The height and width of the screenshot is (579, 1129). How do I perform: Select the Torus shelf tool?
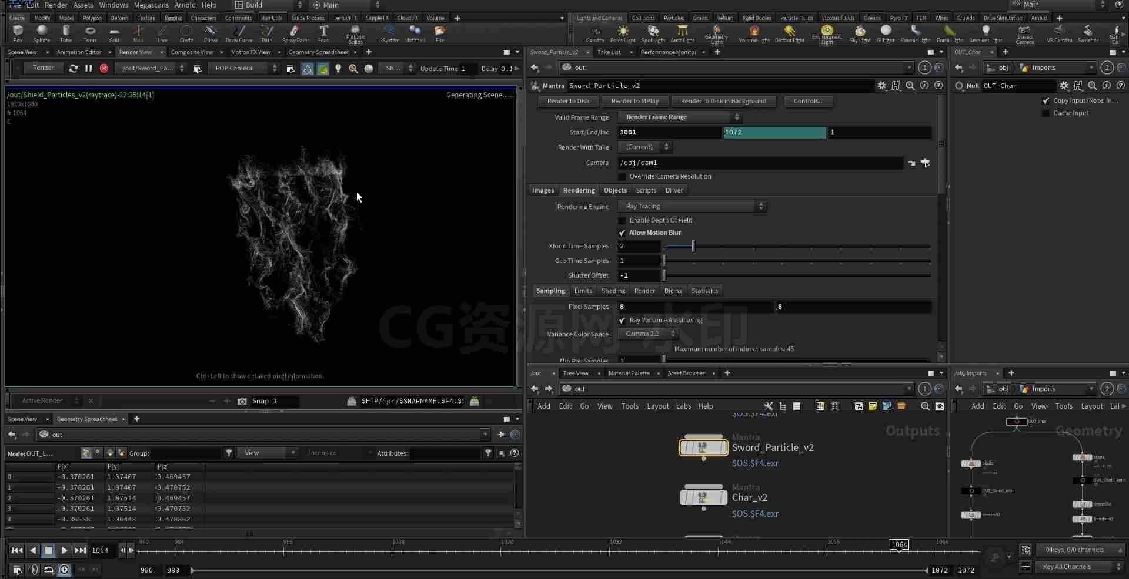(90, 33)
